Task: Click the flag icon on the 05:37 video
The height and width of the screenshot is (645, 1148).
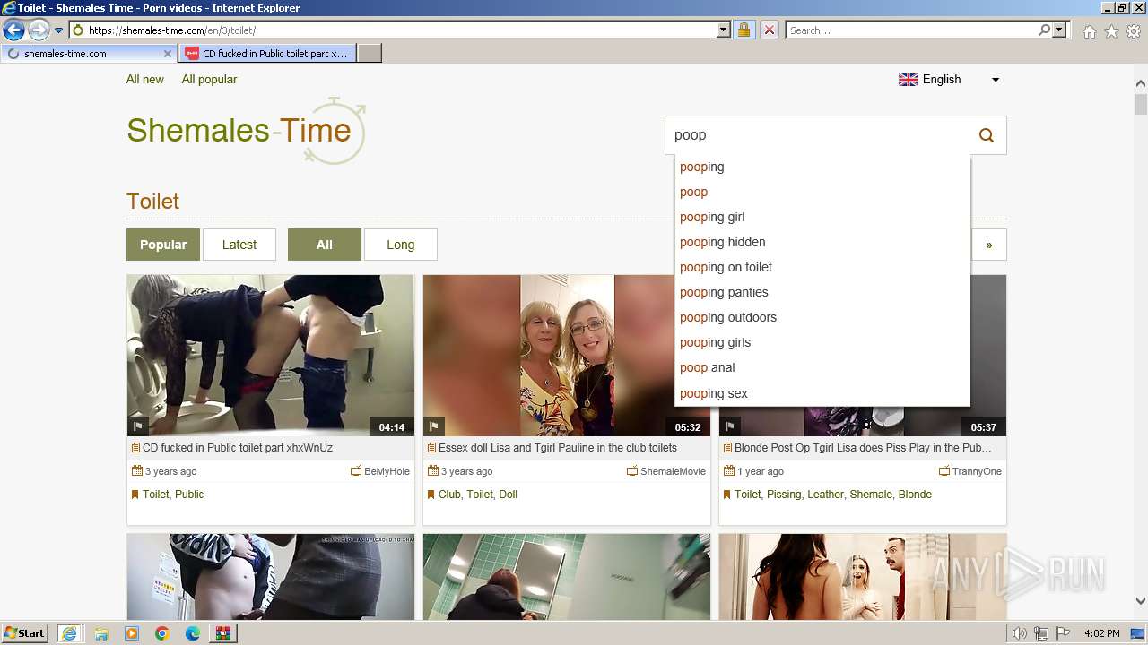Action: (730, 426)
